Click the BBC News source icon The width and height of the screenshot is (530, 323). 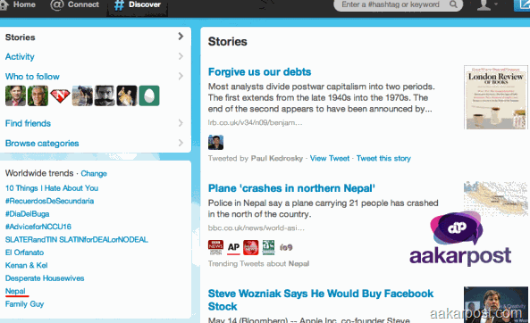pos(215,248)
